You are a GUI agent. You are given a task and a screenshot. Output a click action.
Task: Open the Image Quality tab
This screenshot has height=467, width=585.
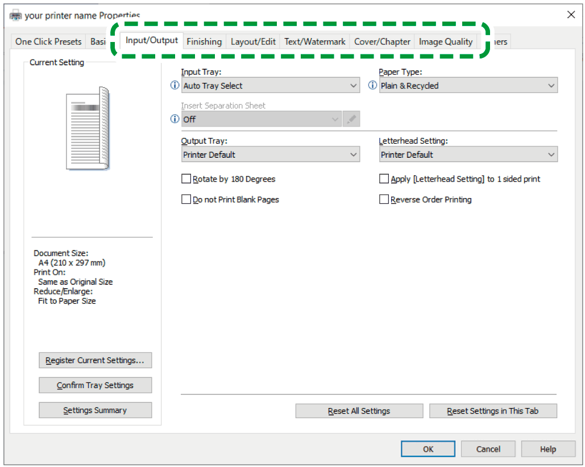(446, 41)
